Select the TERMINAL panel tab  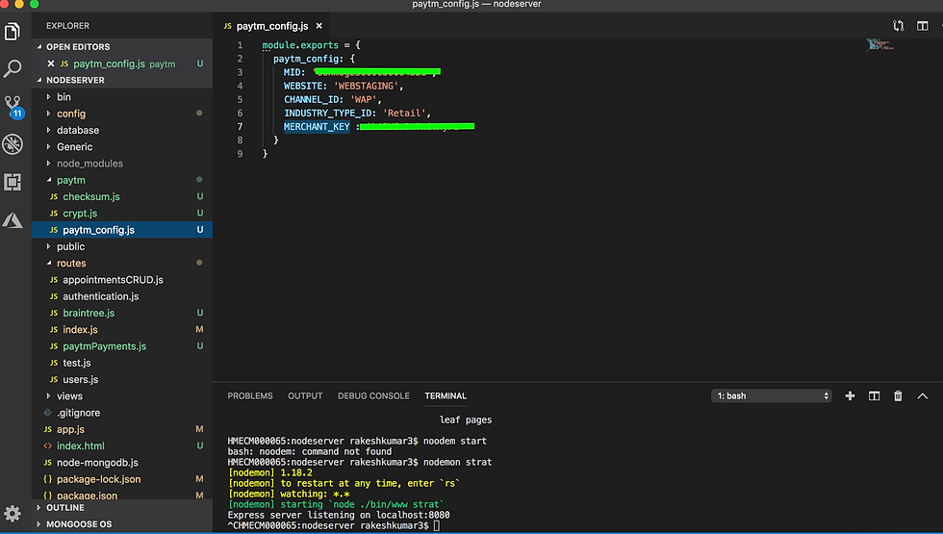pyautogui.click(x=446, y=395)
